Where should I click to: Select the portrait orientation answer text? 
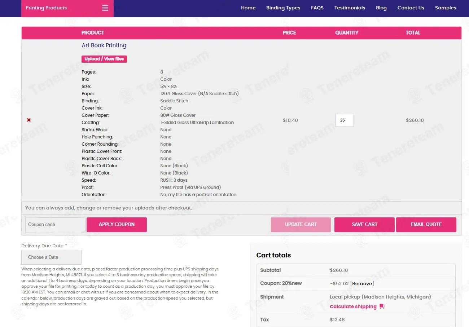pos(198,195)
